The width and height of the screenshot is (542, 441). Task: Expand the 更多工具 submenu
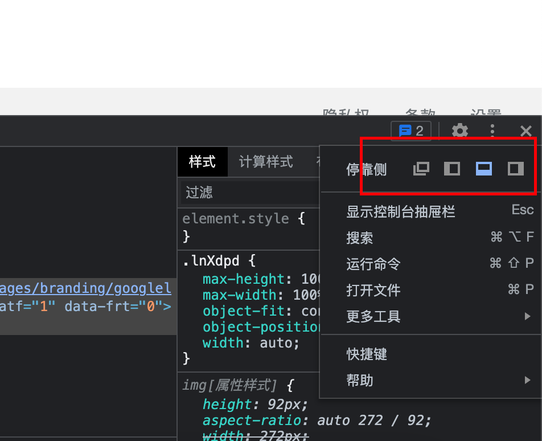click(x=430, y=316)
